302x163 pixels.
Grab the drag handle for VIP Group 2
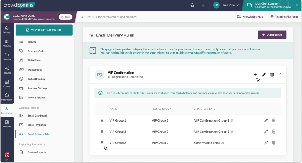(x=102, y=143)
